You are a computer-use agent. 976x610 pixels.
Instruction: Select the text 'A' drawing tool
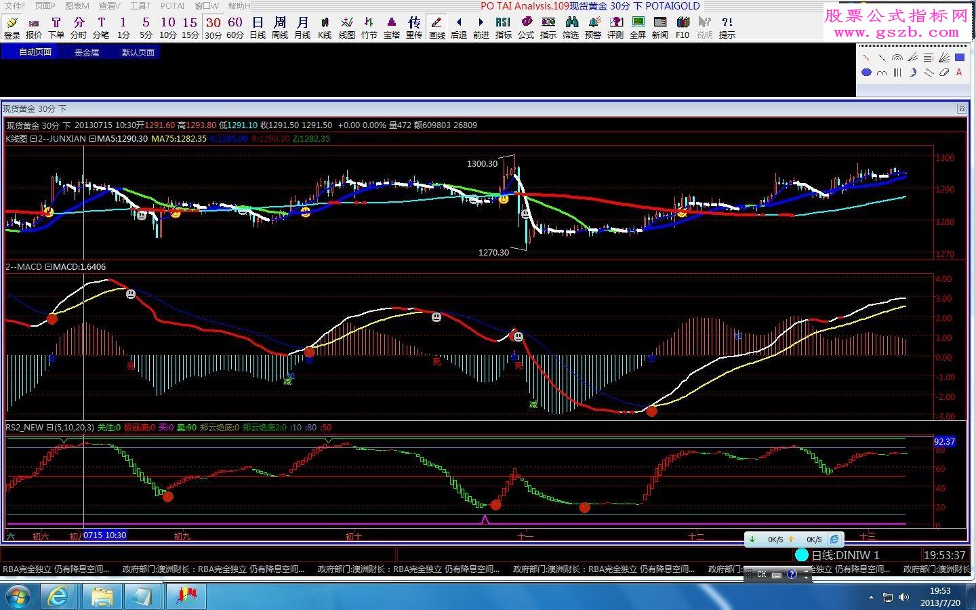959,73
